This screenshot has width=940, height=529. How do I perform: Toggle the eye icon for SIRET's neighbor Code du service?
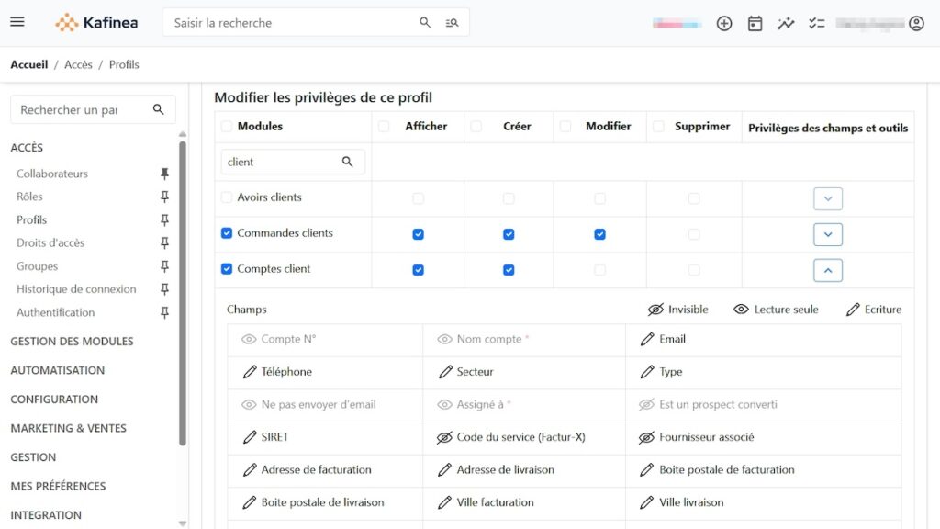click(x=445, y=437)
